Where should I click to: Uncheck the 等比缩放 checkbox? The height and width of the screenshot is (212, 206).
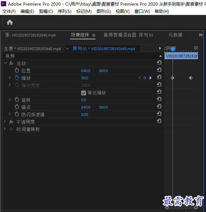[84, 93]
